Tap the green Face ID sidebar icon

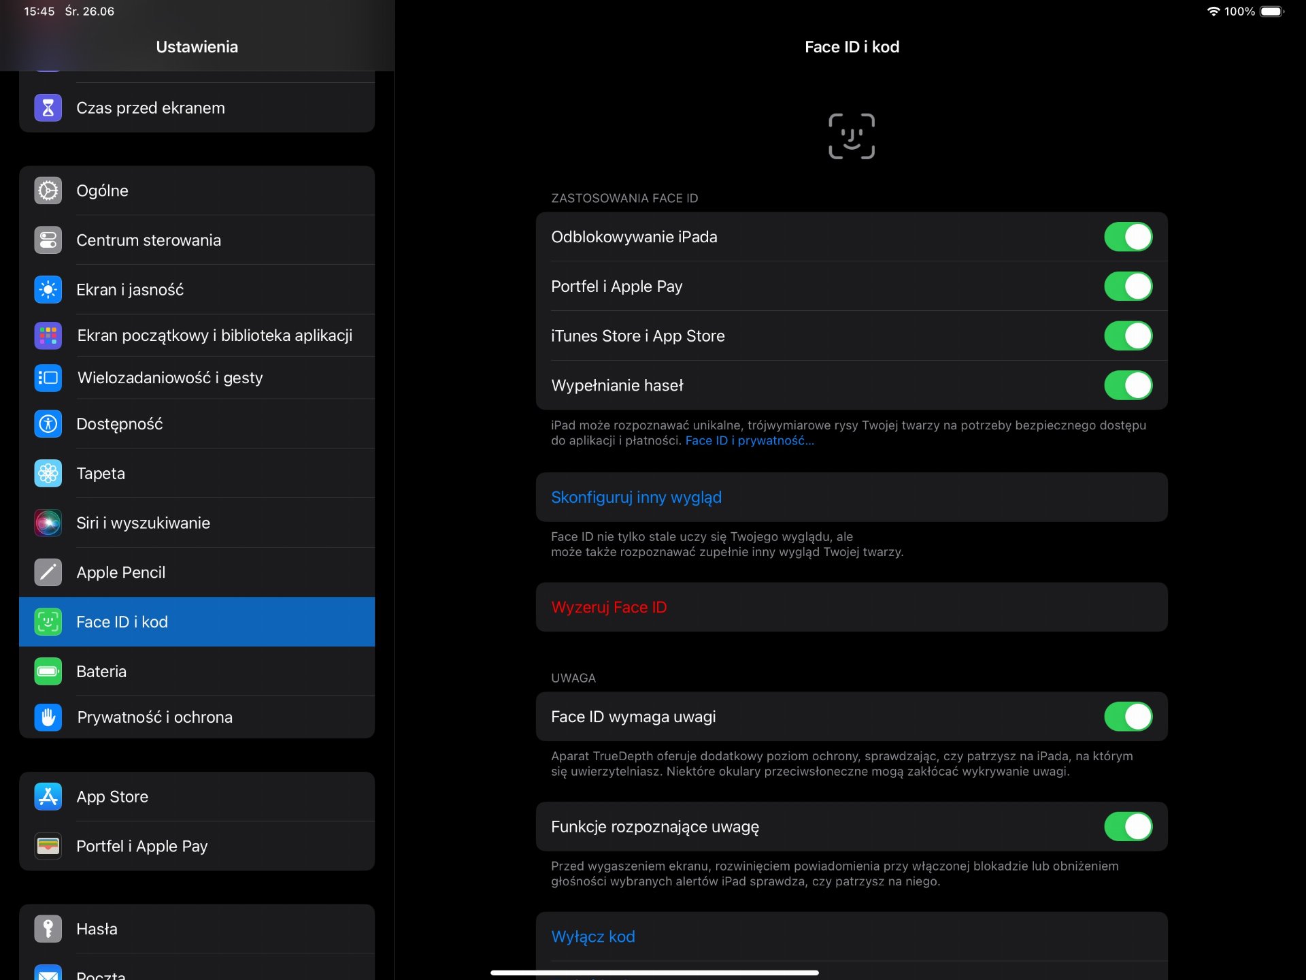point(48,622)
